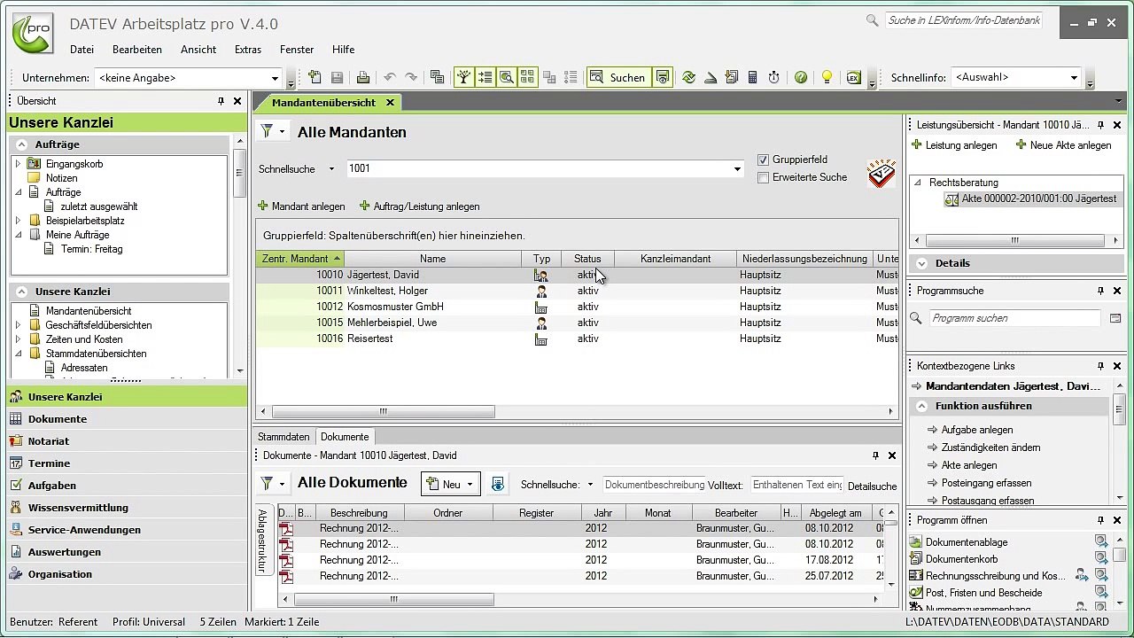Toggle the tree structure view icon

pos(463,78)
